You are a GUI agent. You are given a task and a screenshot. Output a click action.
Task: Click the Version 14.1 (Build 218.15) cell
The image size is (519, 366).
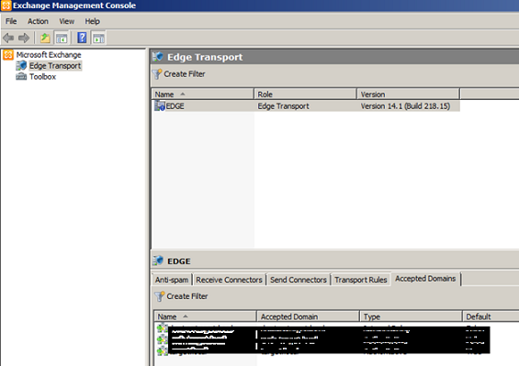[x=405, y=106]
